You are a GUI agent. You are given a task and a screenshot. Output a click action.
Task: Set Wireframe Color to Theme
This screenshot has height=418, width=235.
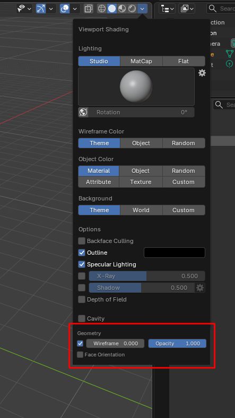coord(99,143)
